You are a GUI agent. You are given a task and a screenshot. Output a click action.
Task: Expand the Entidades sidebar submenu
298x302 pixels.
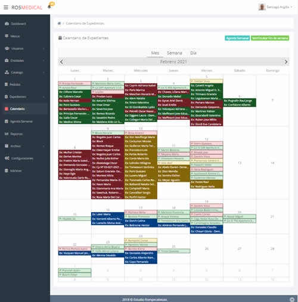[x=25, y=60]
